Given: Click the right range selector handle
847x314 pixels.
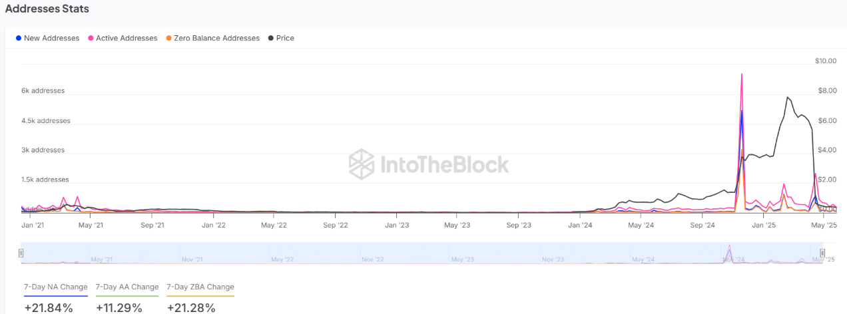Looking at the screenshot, I should [x=822, y=253].
